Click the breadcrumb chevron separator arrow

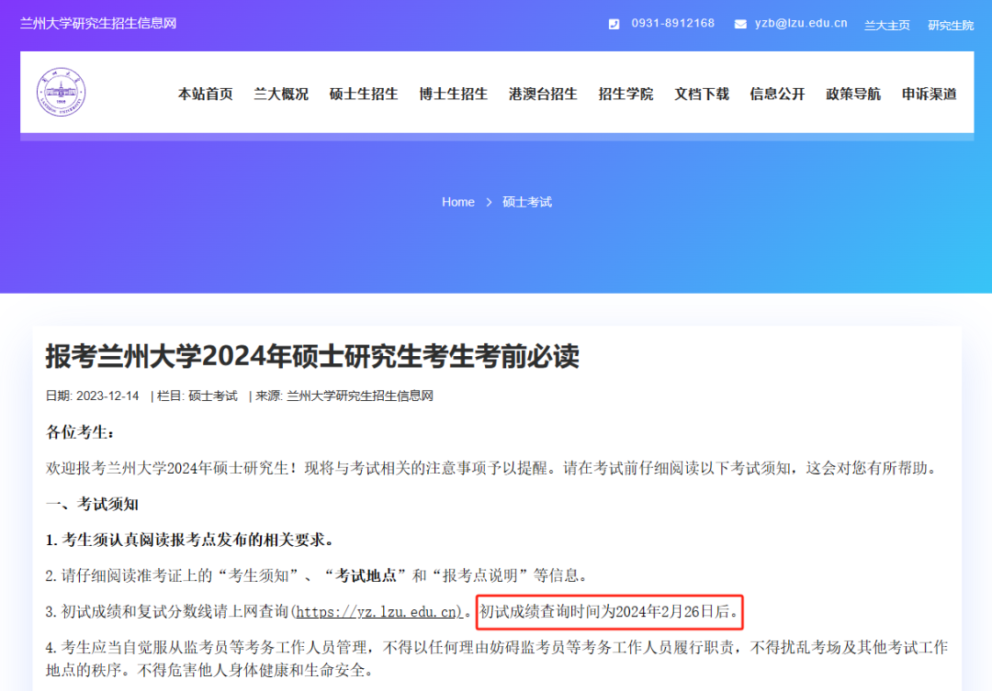tap(489, 202)
